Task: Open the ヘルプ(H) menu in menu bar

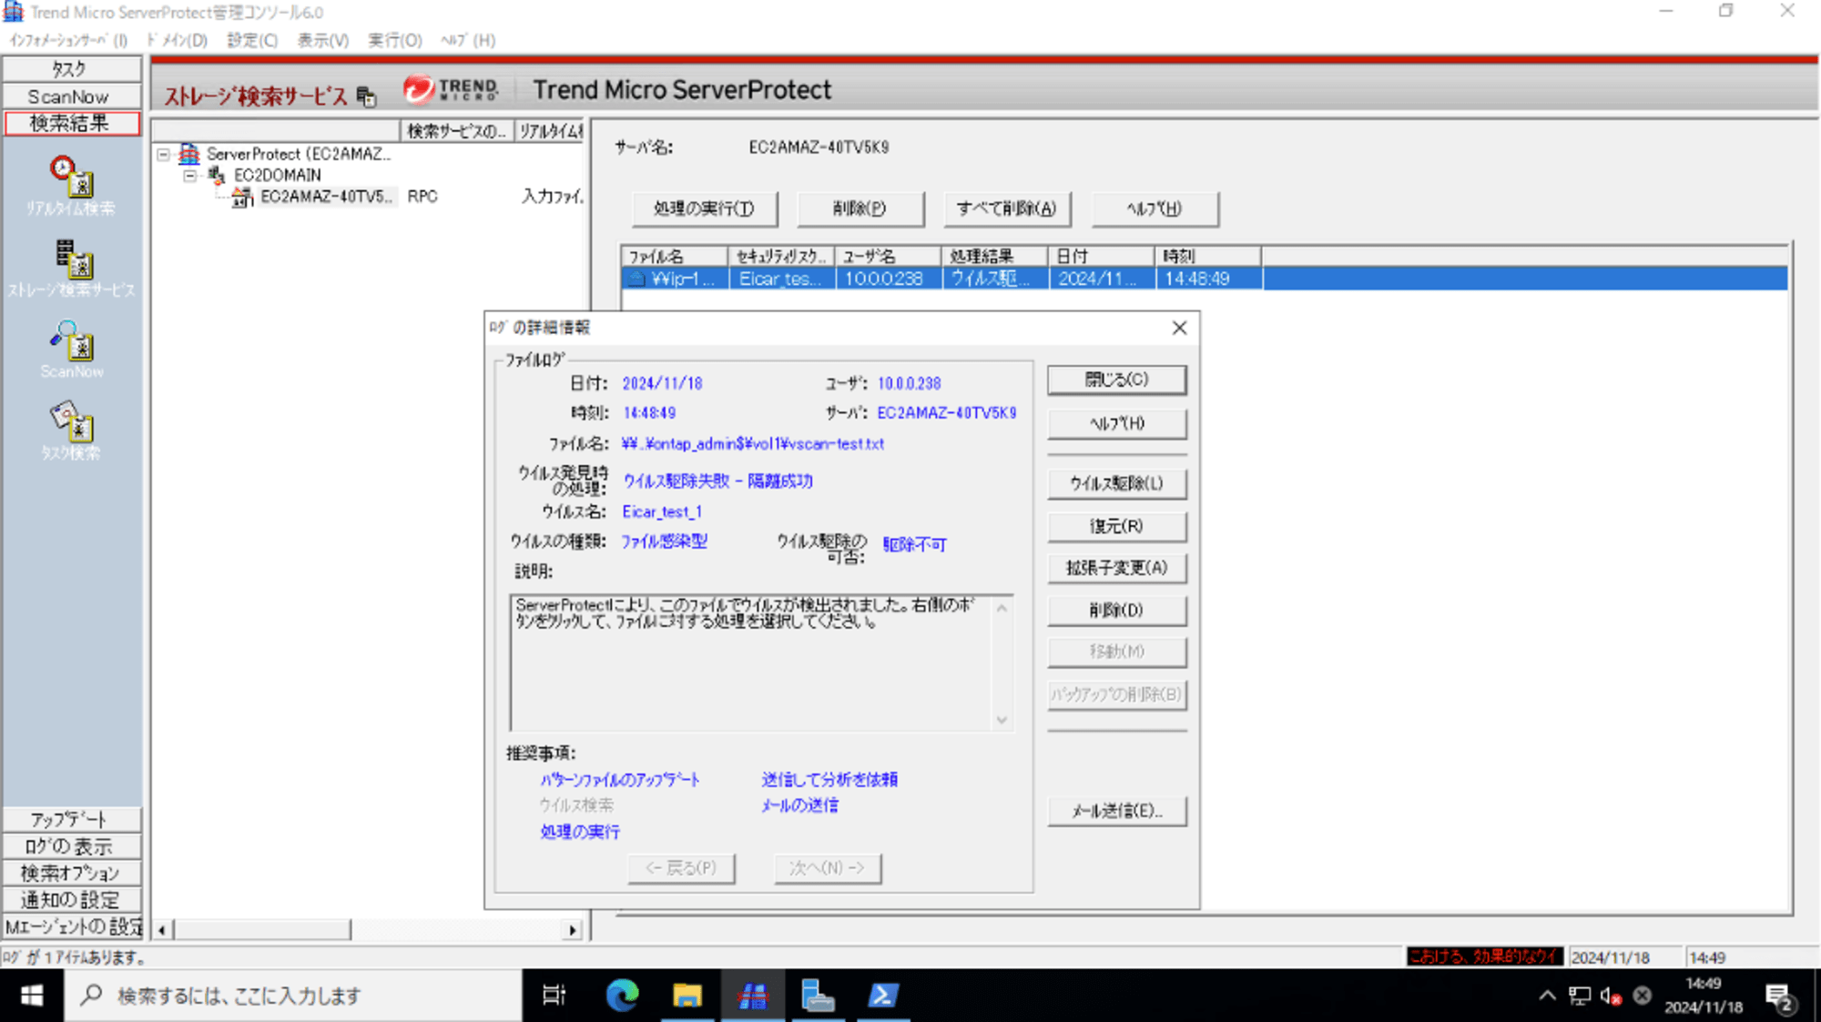Action: point(468,40)
